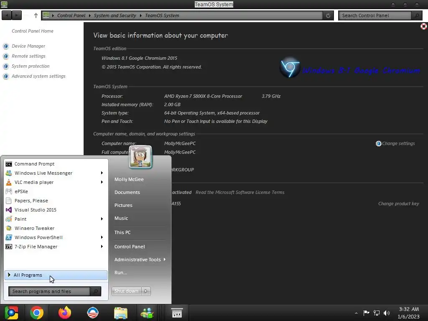Viewport: 428px width, 321px height.
Task: Click the Start menu search magnifier button
Action: click(96, 291)
